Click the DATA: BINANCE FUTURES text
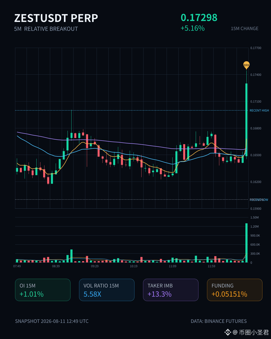The image size is (271, 339). pyautogui.click(x=219, y=321)
